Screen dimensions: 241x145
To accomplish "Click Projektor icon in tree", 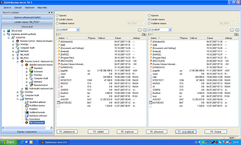I will point(27,109).
